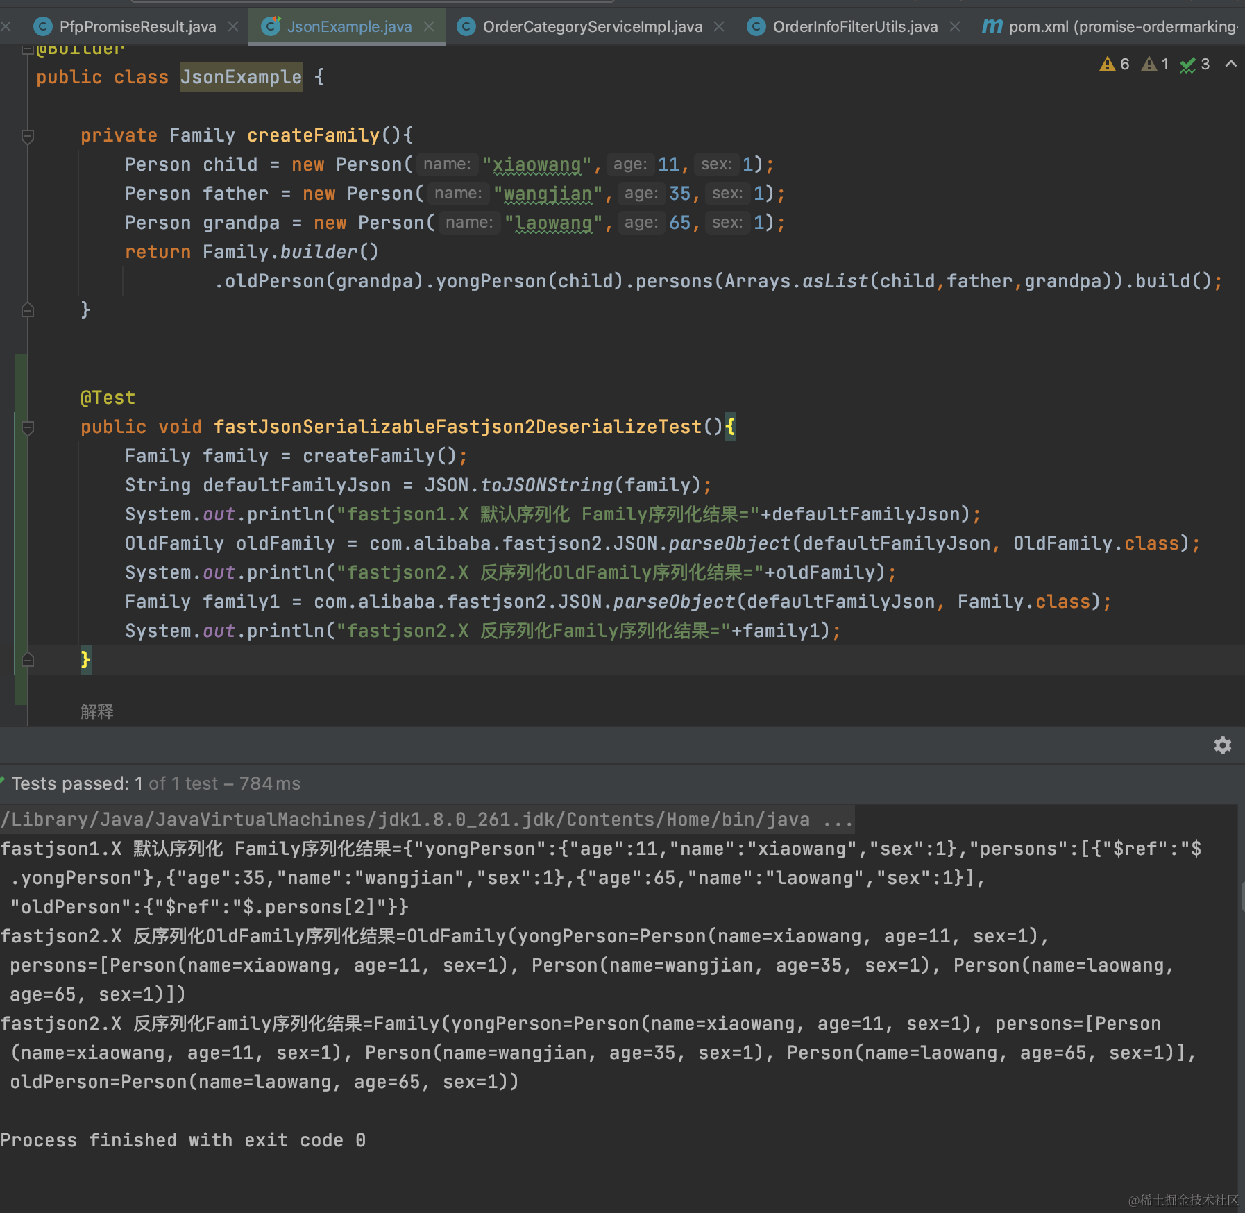Viewport: 1245px width, 1213px height.
Task: Close the JsonExample.java tab
Action: (x=429, y=26)
